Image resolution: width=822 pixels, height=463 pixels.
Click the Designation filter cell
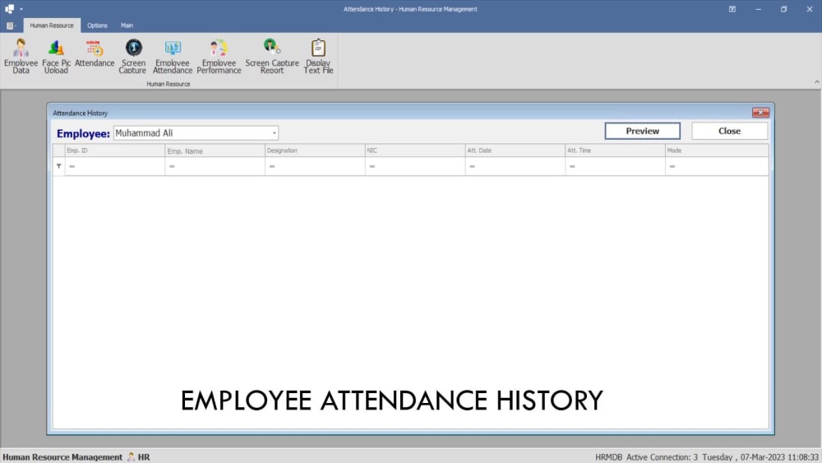(x=315, y=166)
